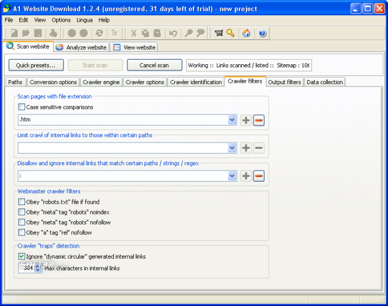Click the Find magnifier toolbar icon
The height and width of the screenshot is (306, 388).
coord(189,33)
